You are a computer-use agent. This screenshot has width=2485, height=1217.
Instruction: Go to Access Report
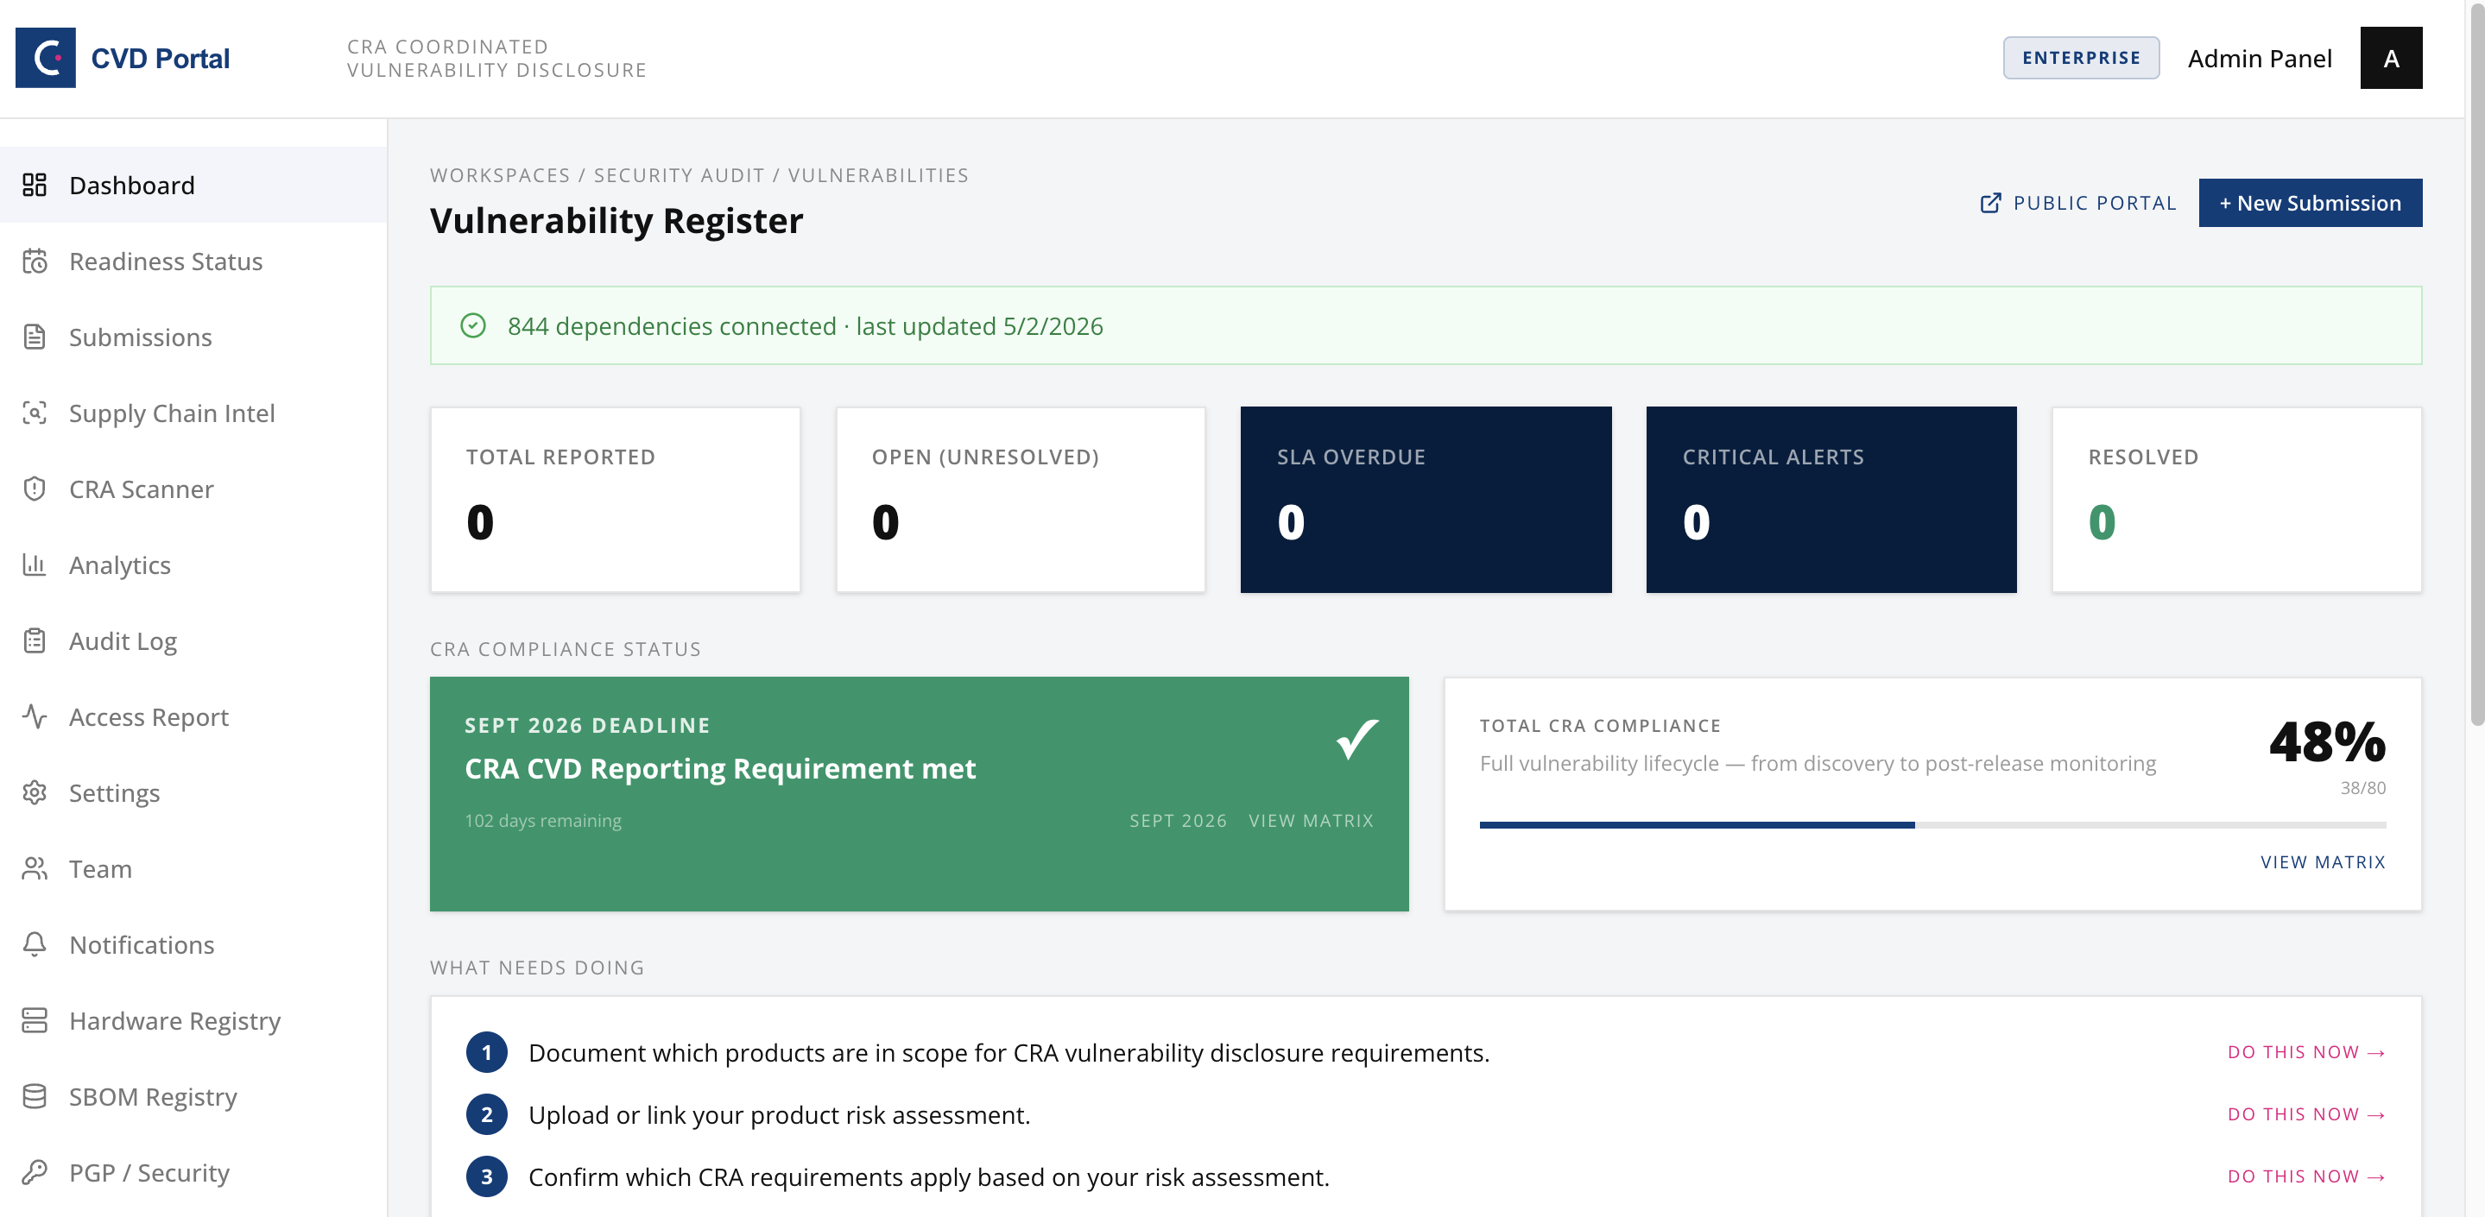click(x=193, y=716)
